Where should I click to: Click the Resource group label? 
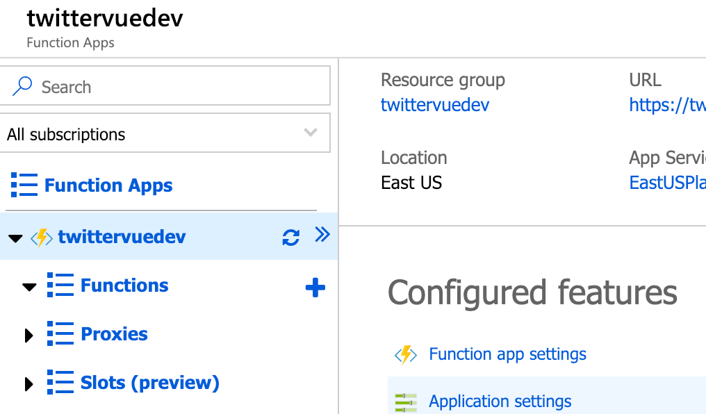[x=443, y=80]
